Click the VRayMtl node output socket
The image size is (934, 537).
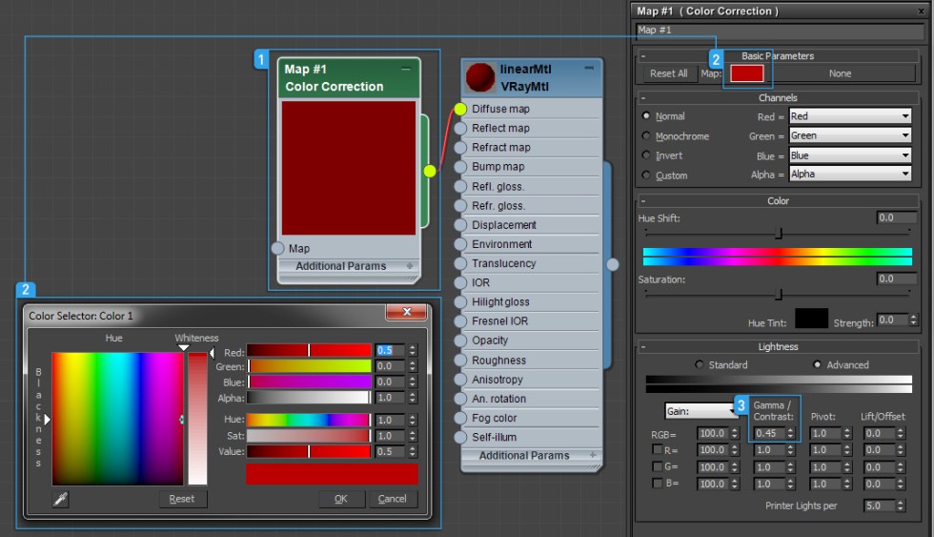pyautogui.click(x=612, y=264)
